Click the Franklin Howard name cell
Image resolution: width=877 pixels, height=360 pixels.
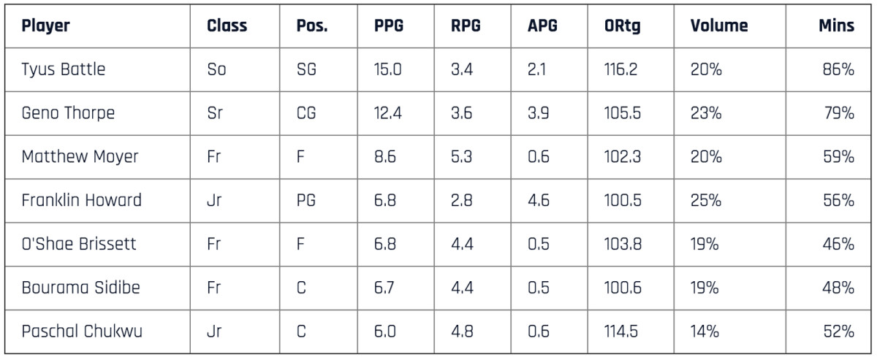coord(81,201)
